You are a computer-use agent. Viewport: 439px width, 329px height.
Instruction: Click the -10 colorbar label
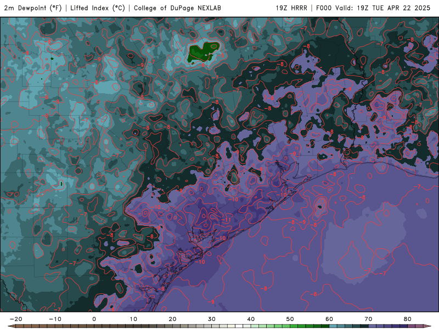pos(55,319)
